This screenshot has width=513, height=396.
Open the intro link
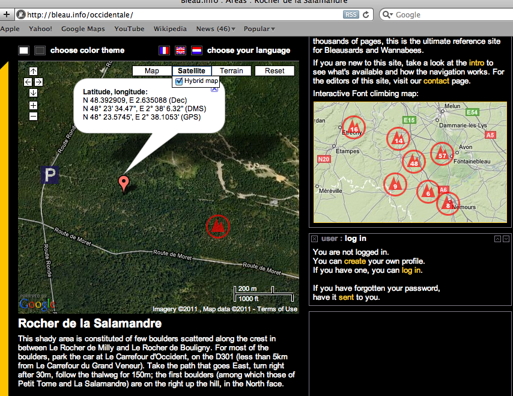click(x=476, y=63)
